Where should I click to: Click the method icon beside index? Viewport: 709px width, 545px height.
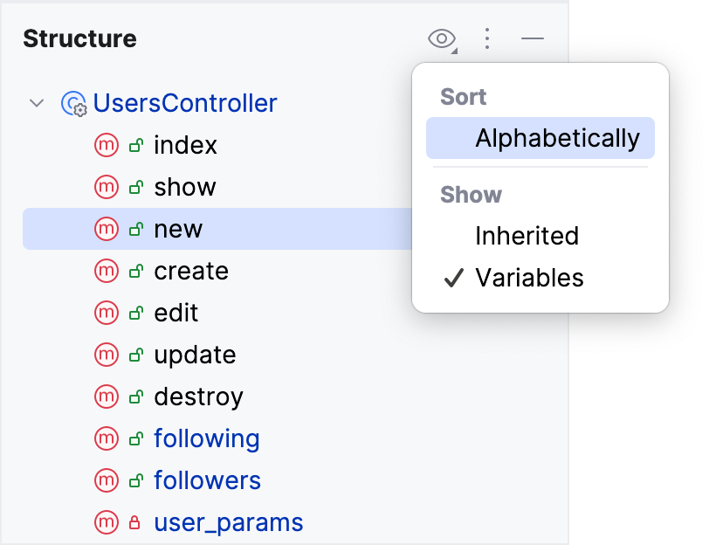coord(107,145)
